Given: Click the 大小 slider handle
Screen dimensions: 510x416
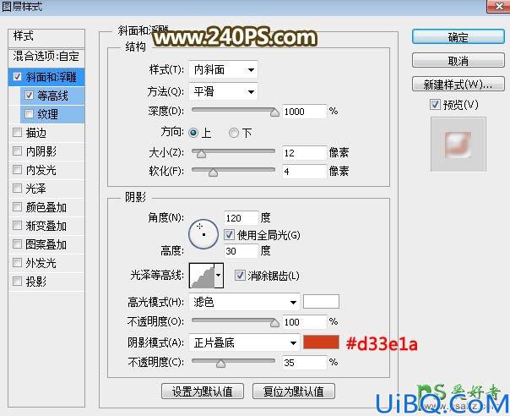Looking at the screenshot, I should 201,154.
